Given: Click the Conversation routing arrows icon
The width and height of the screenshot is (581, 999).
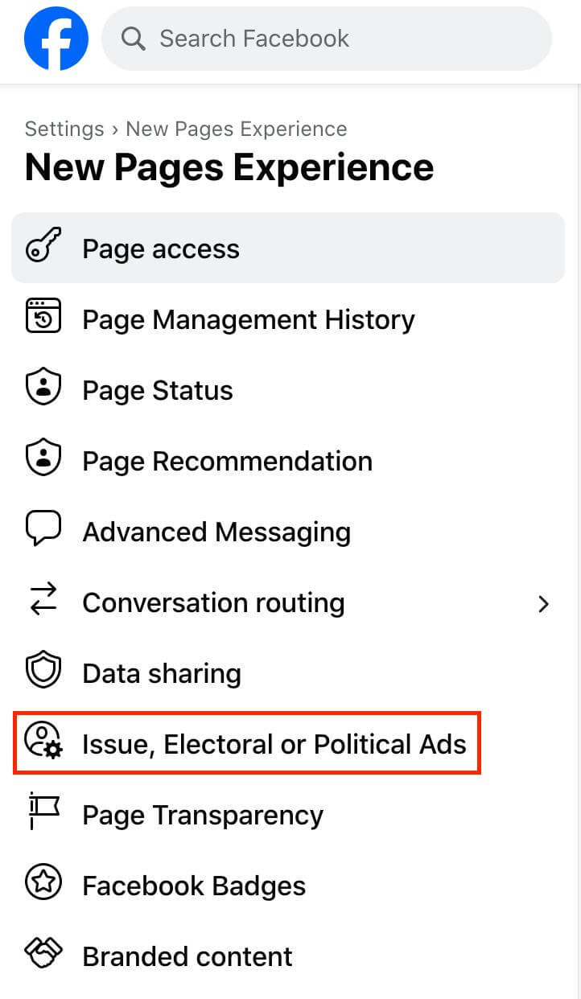Looking at the screenshot, I should pyautogui.click(x=43, y=602).
